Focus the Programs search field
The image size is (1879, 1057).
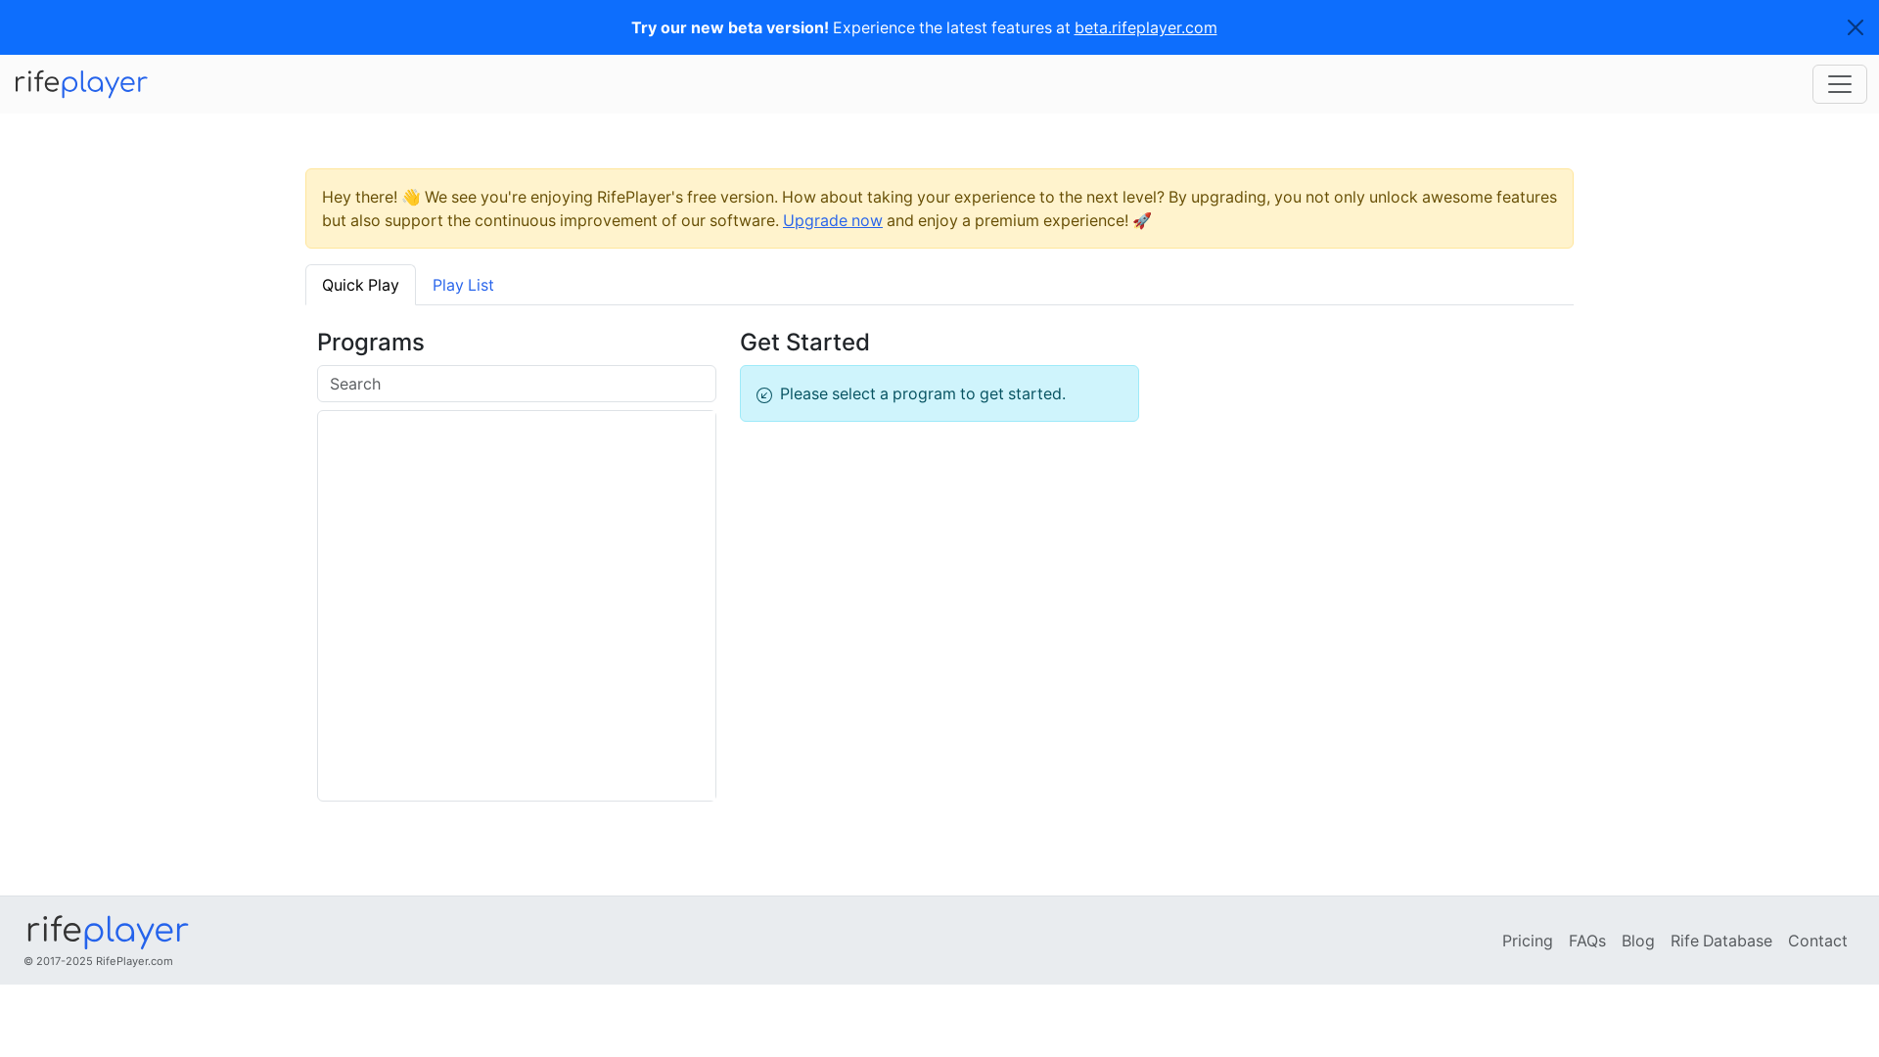[517, 384]
